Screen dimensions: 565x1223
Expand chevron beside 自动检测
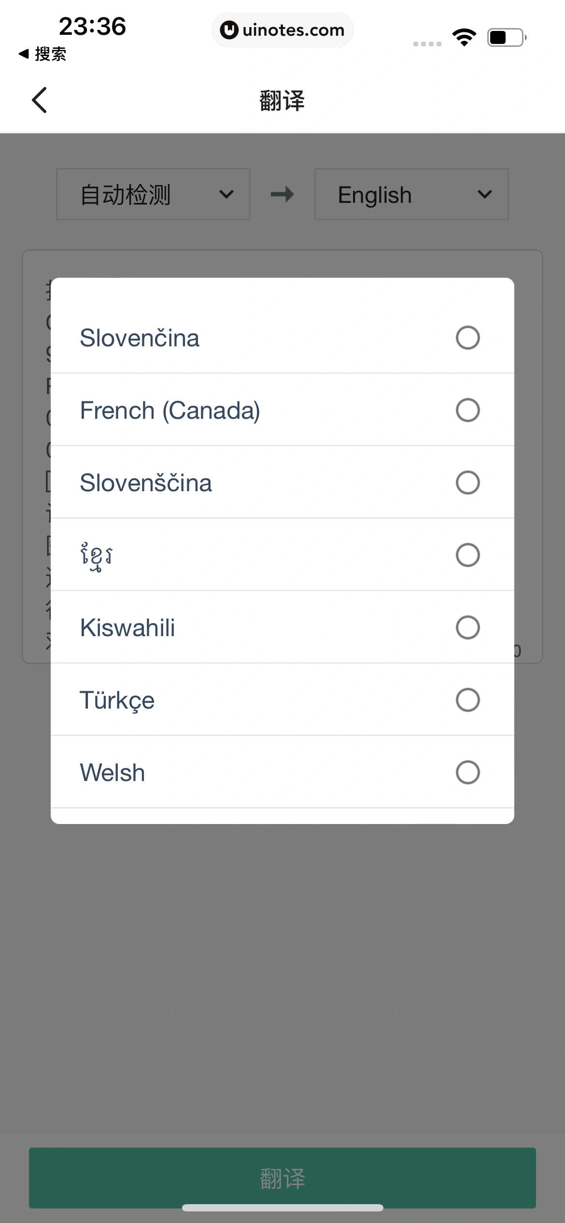(x=226, y=195)
